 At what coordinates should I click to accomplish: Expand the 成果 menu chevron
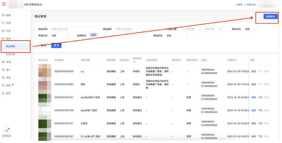pyautogui.click(x=27, y=78)
